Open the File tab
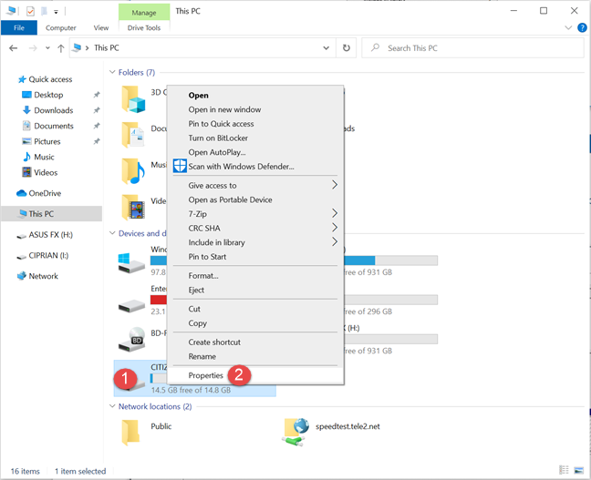This screenshot has height=480, width=591. (19, 27)
